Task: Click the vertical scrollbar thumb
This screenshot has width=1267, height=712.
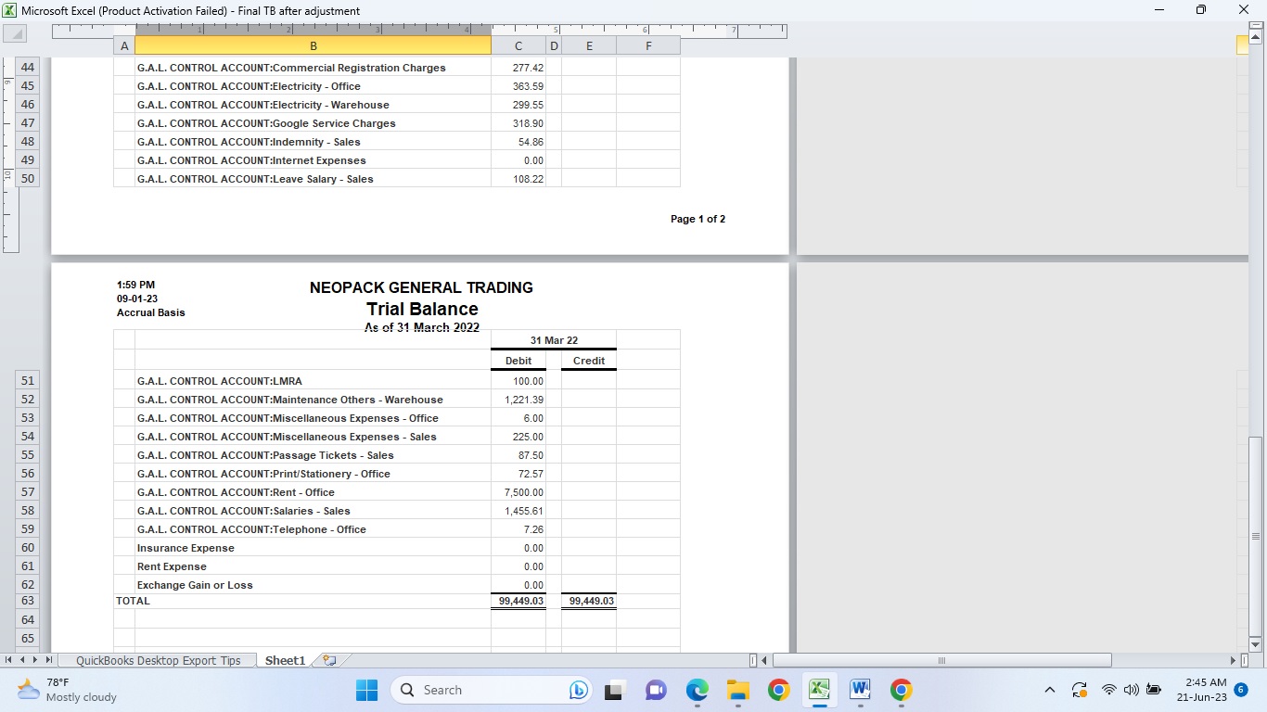Action: [x=1256, y=537]
